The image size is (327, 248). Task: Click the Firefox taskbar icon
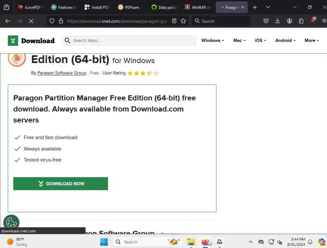coord(205,242)
